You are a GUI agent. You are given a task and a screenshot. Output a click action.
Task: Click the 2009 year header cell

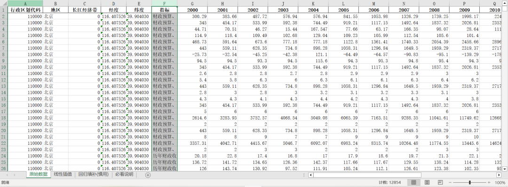pyautogui.click(x=464, y=10)
